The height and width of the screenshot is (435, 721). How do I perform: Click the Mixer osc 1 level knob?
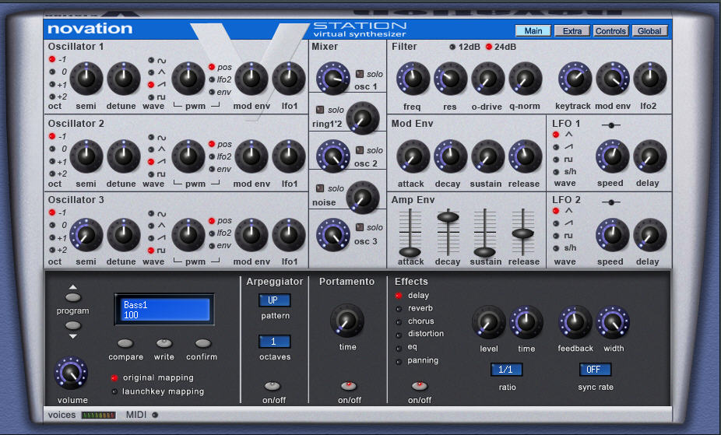click(x=333, y=79)
